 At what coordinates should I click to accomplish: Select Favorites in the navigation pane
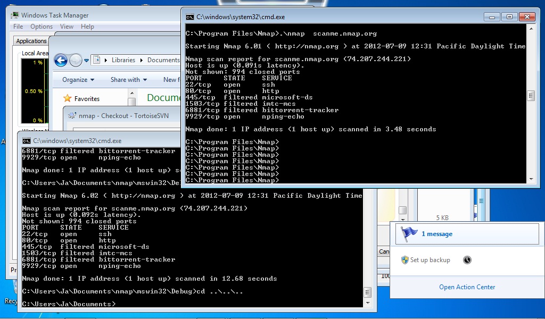point(87,99)
